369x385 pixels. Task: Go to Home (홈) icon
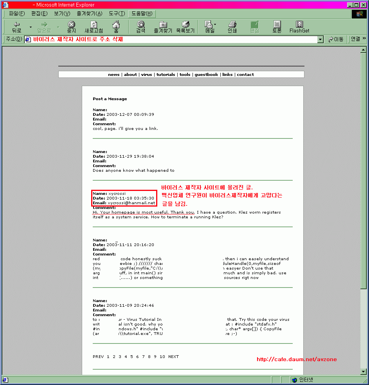click(116, 27)
